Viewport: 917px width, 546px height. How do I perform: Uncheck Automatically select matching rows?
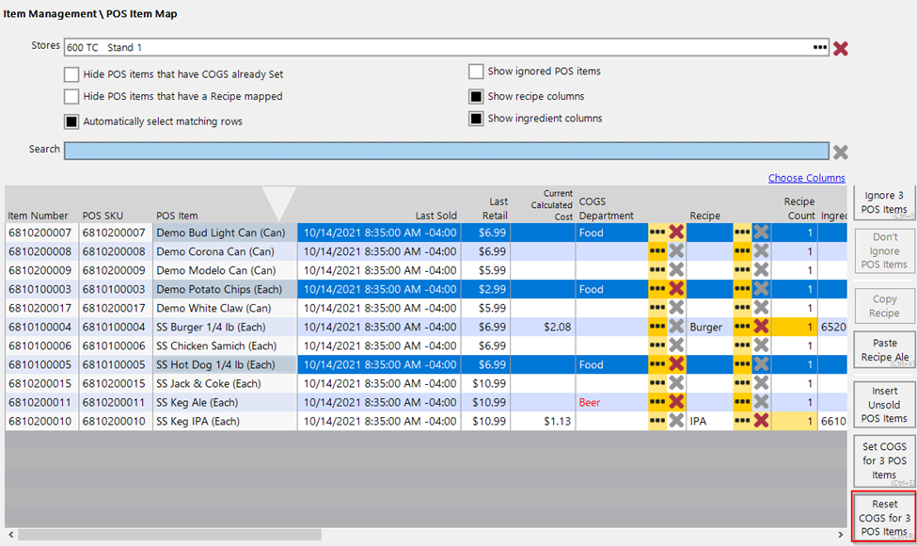click(71, 121)
